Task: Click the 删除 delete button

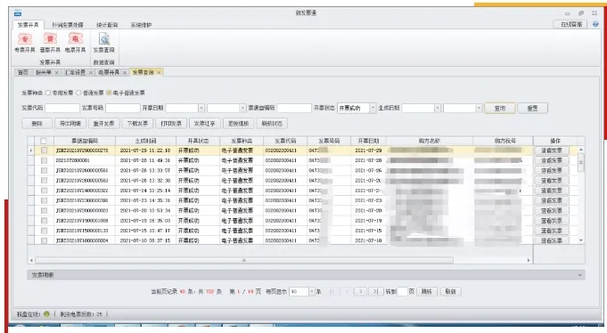Action: point(37,124)
